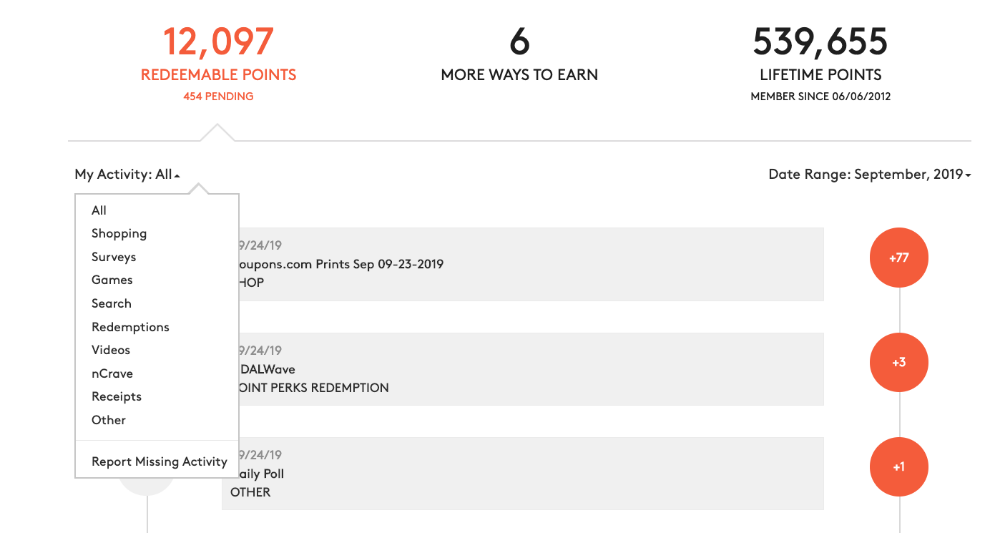This screenshot has height=533, width=990.
Task: Click Report Missing Activity link
Action: [x=160, y=461]
